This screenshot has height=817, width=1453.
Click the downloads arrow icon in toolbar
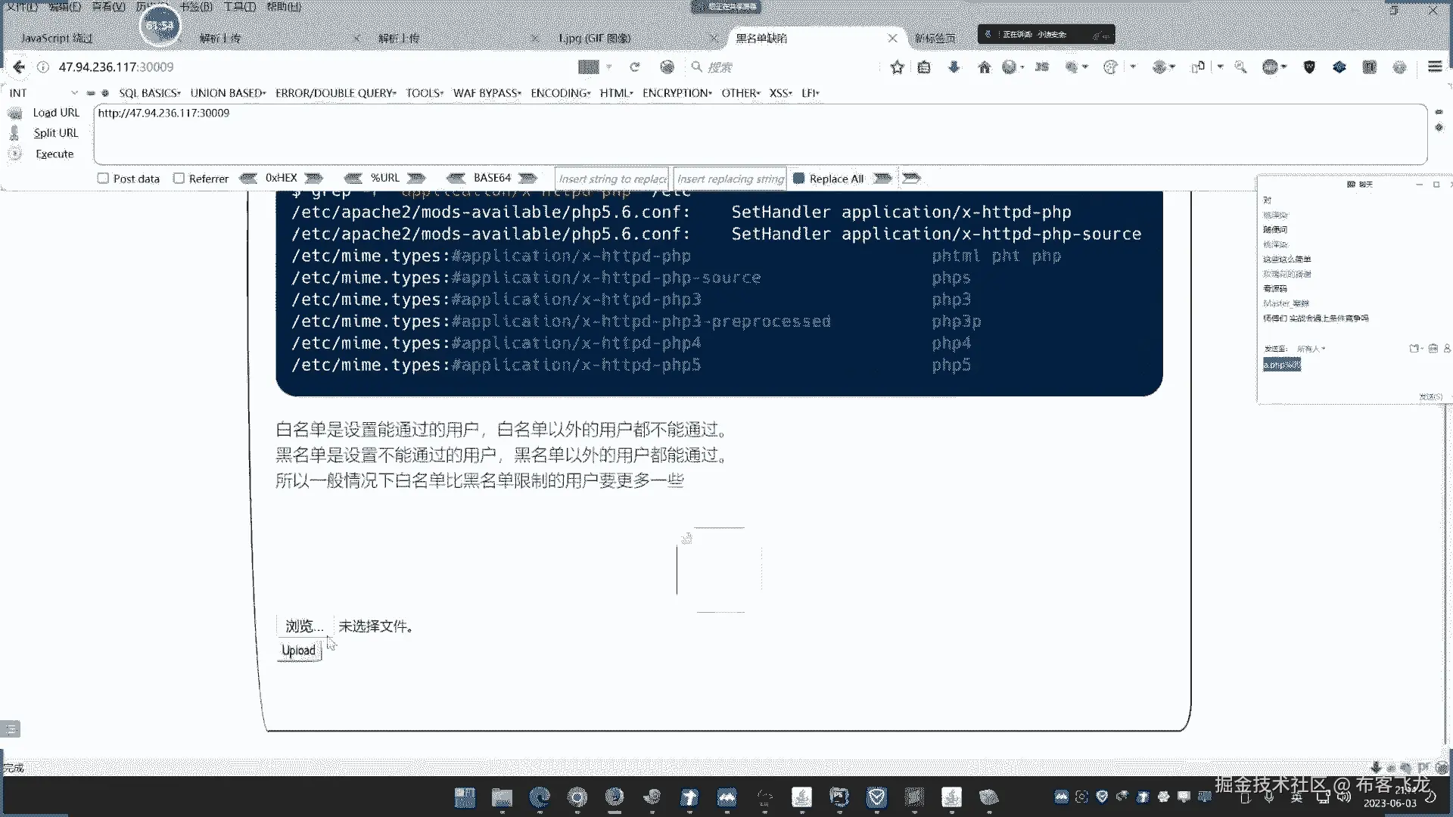pyautogui.click(x=954, y=67)
